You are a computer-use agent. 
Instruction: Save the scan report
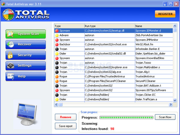(x=65, y=126)
